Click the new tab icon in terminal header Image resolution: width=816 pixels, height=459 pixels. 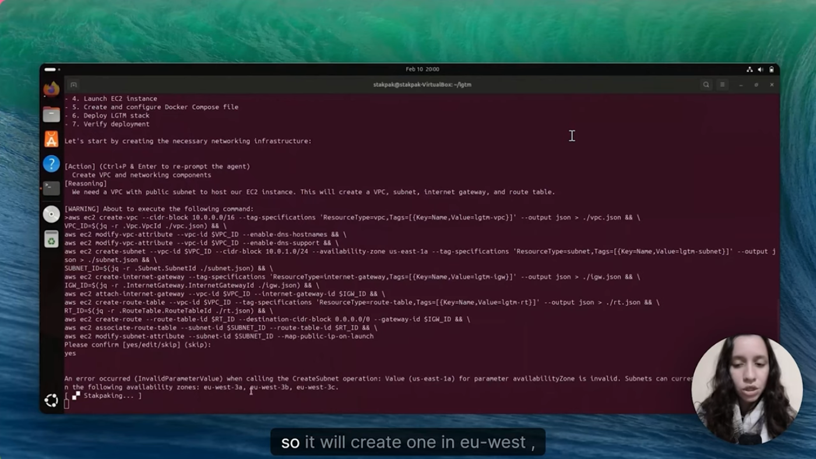click(x=73, y=84)
